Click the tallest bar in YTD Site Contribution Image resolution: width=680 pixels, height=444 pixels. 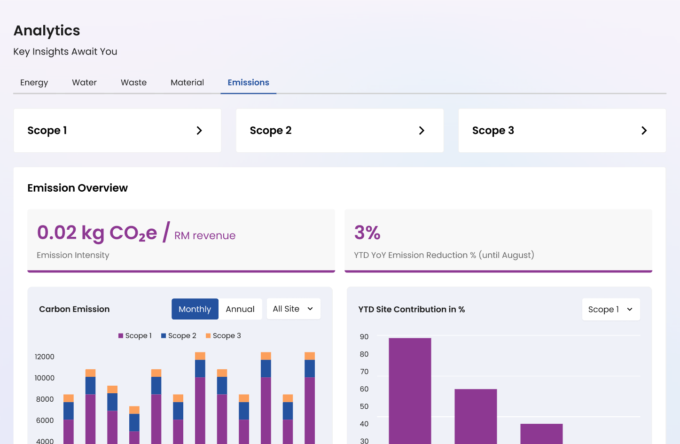pos(410,390)
